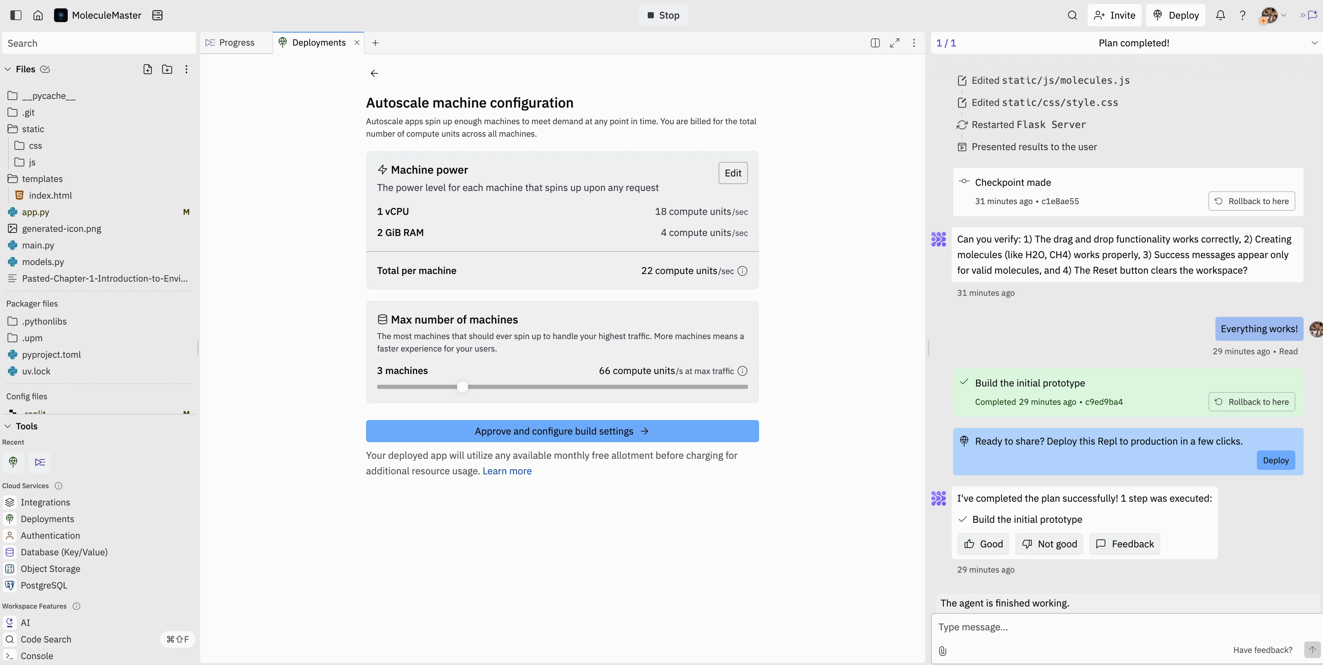
Task: Collapse the Files section
Action: (8, 69)
